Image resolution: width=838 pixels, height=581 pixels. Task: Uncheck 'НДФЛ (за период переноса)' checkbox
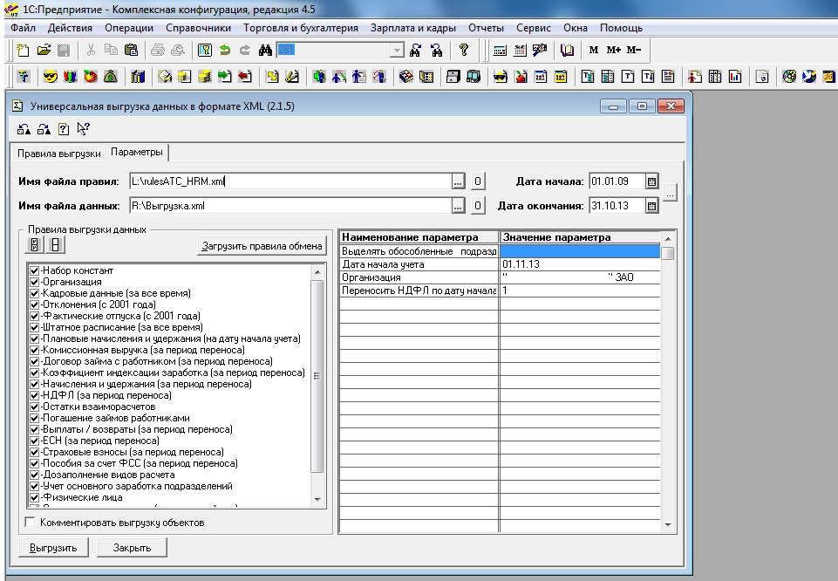click(x=35, y=395)
